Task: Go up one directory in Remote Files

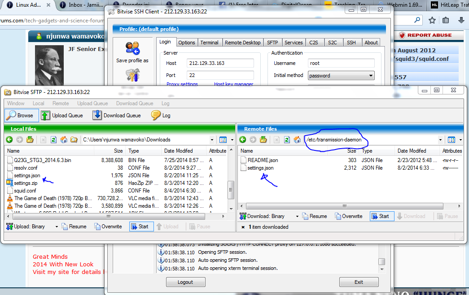Action: [x=263, y=140]
